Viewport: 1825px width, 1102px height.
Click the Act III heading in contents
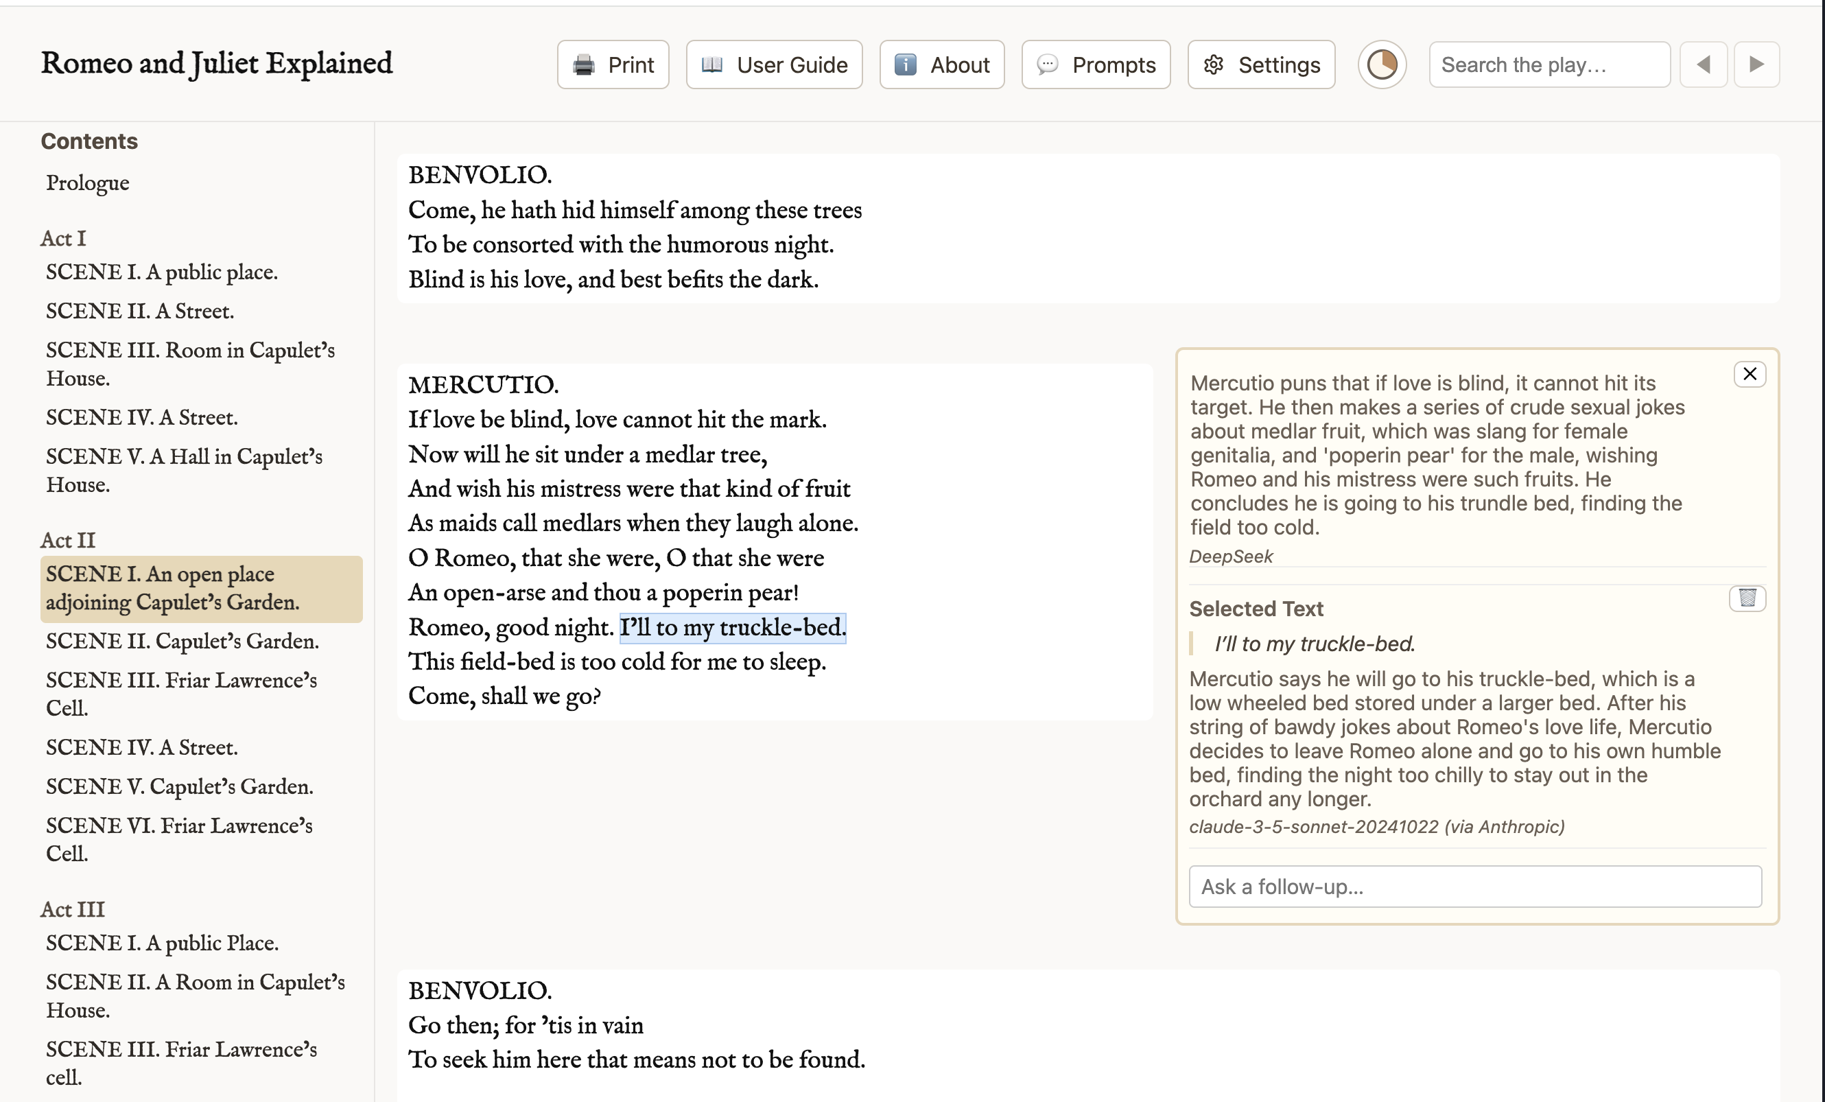coord(73,909)
